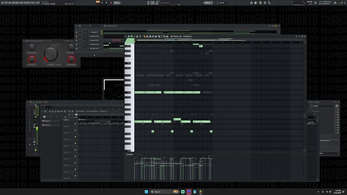Add a new channel with the plus button
The width and height of the screenshot is (347, 195).
94,55
